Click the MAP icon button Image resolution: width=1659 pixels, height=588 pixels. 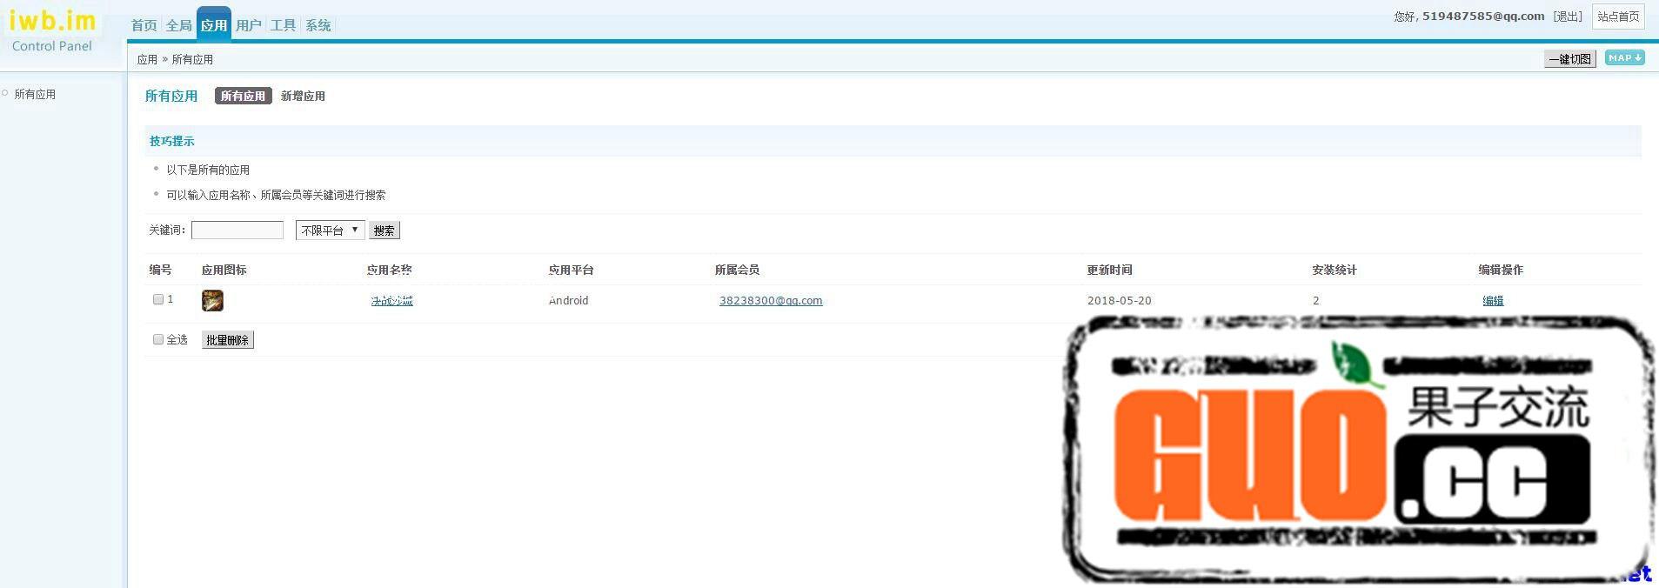coord(1624,58)
